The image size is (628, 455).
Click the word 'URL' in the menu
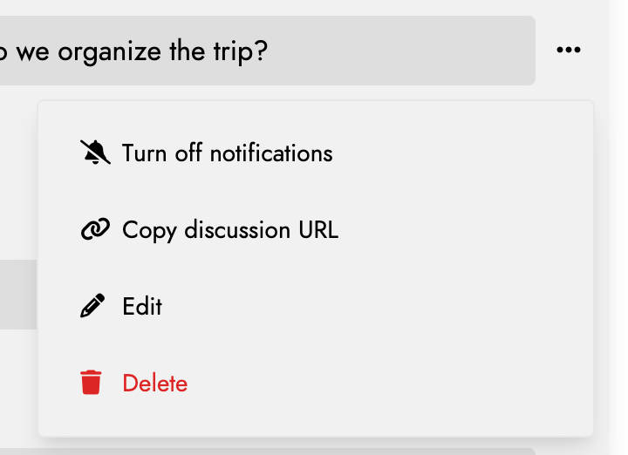click(x=318, y=230)
